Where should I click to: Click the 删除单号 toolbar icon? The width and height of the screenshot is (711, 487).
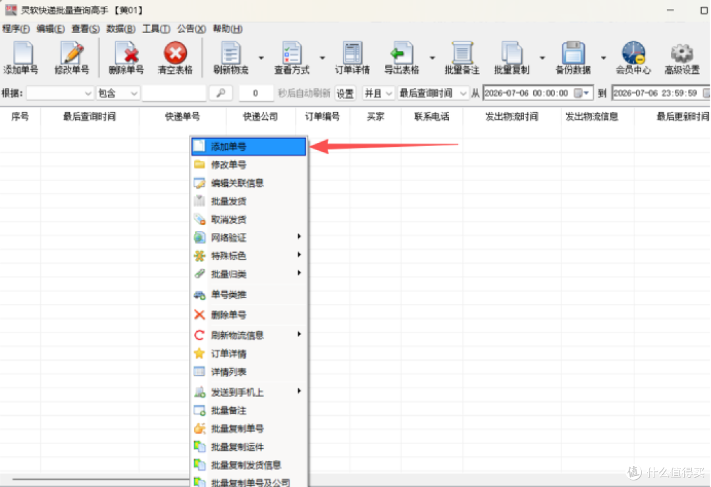tap(126, 58)
